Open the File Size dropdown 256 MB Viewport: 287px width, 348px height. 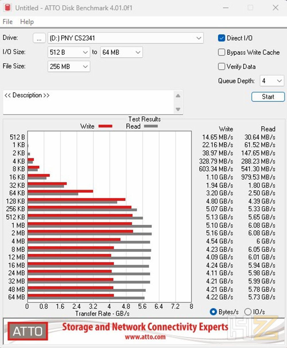(x=69, y=67)
